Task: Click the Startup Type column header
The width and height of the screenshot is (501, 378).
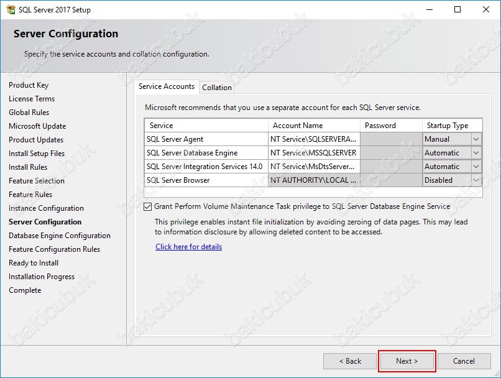Action: pos(452,126)
